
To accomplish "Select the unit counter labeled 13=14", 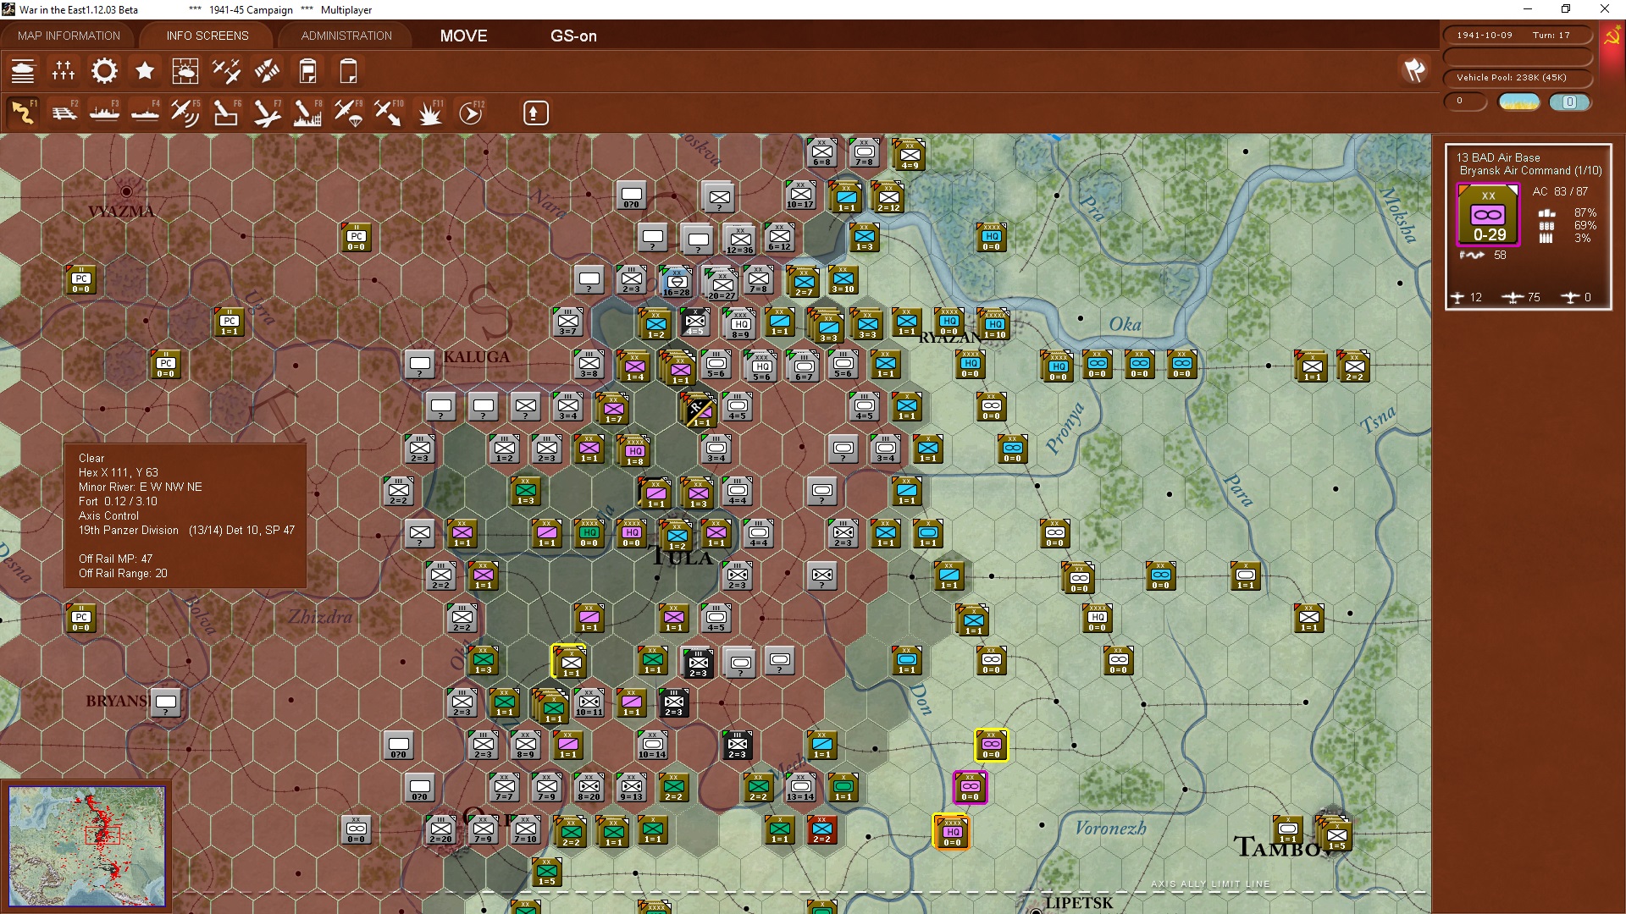I will click(x=800, y=787).
